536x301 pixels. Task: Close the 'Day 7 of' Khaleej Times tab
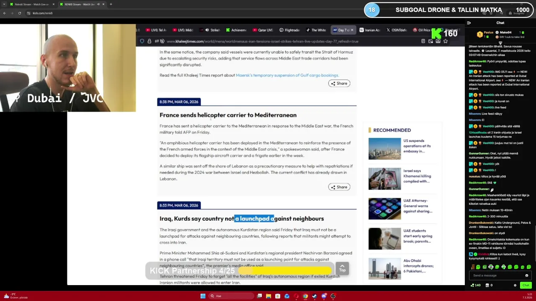[352, 30]
